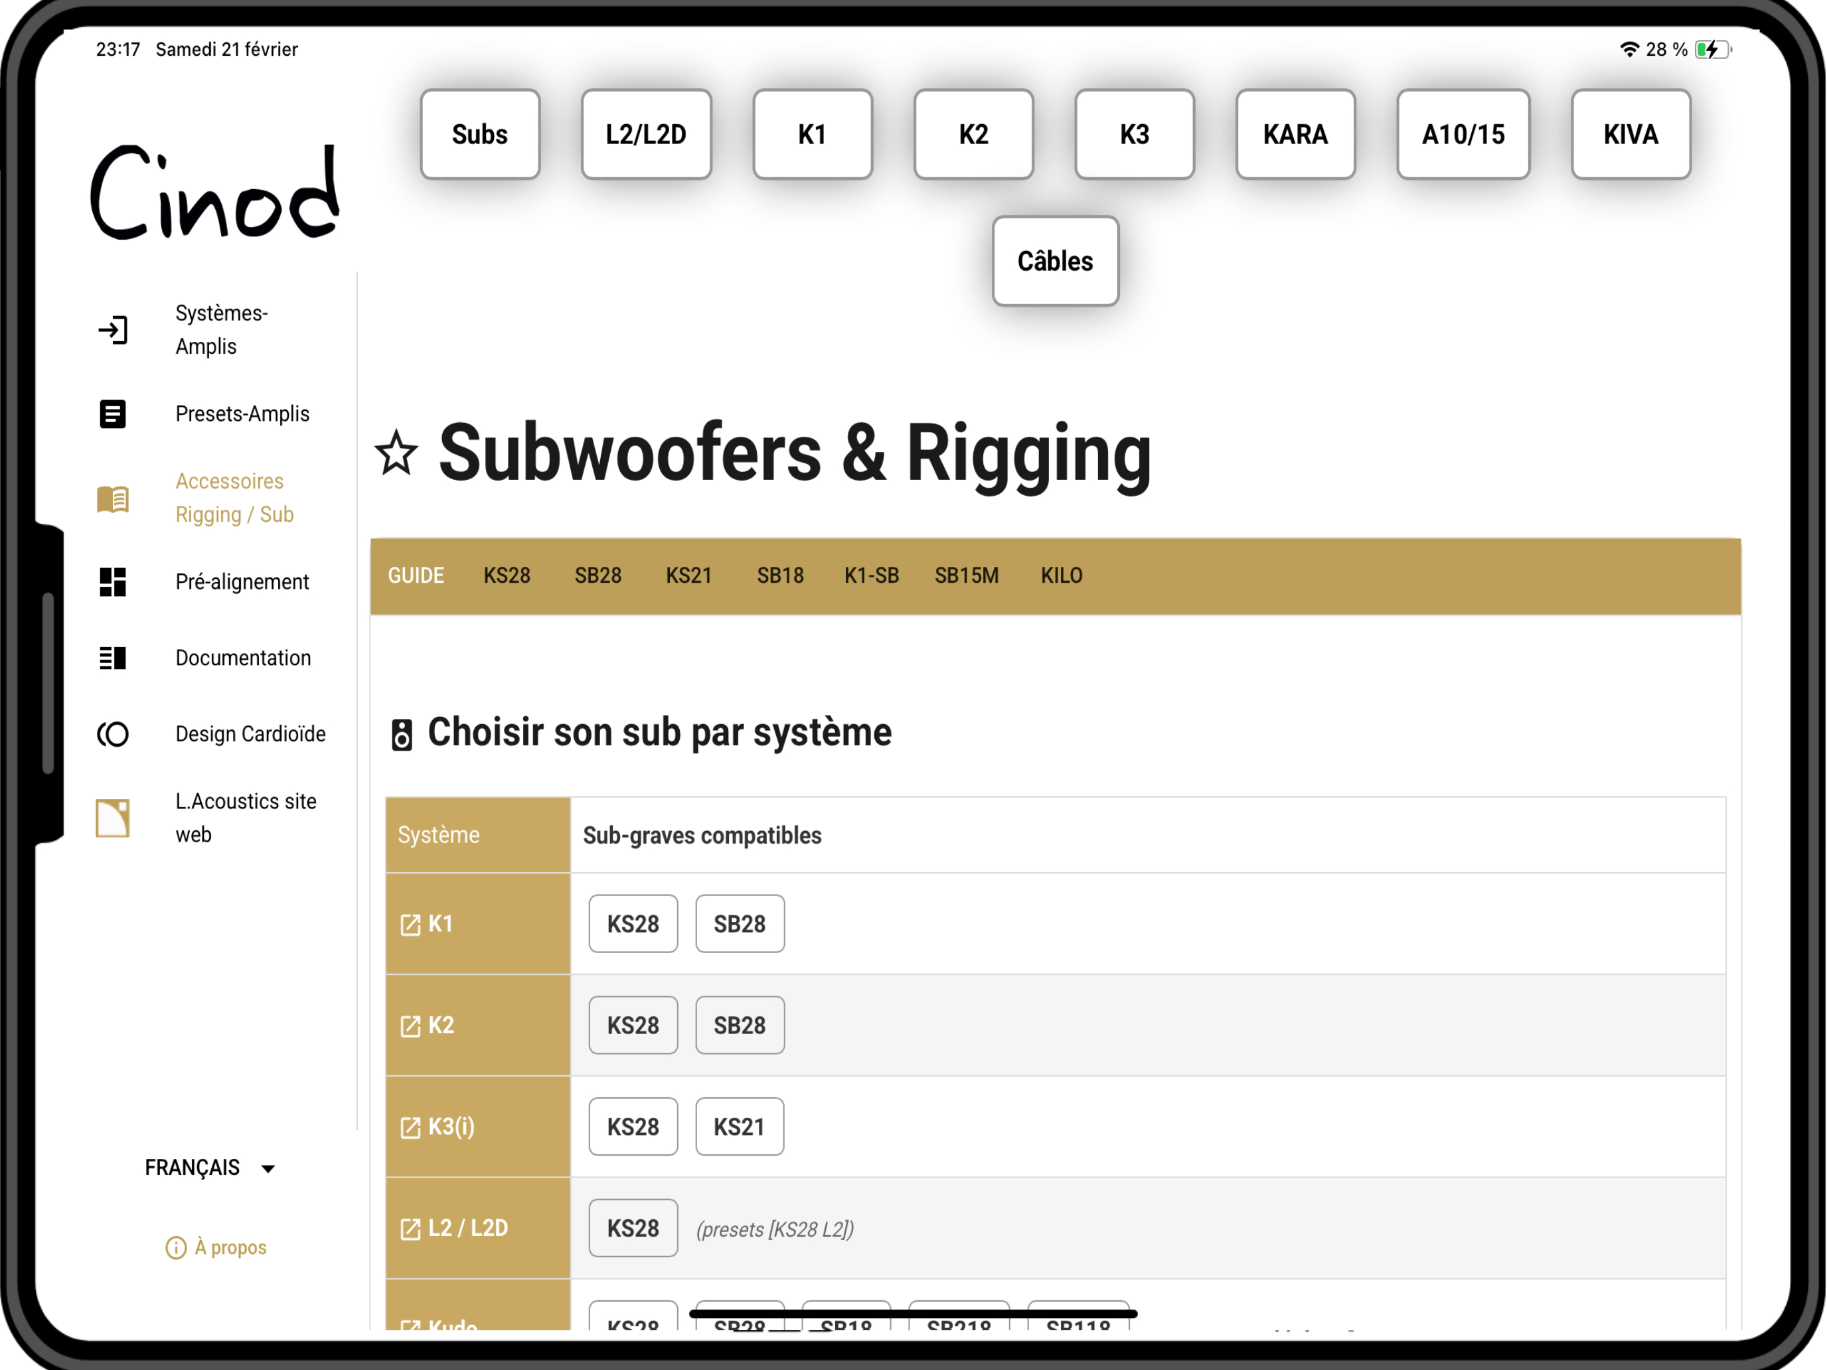
Task: Open the K3 top navigation button
Action: 1135,135
